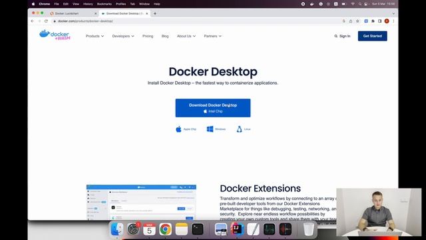Click search magnifier beside Sign In
Screen dimensions: 426x240
pos(335,36)
